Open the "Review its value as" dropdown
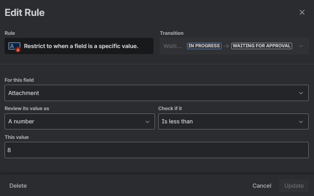This screenshot has height=196, width=314. point(76,121)
